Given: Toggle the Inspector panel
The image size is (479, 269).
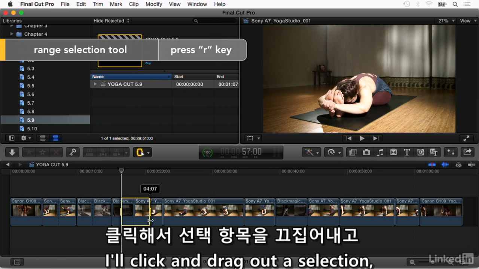Looking at the screenshot, I should pos(451,152).
